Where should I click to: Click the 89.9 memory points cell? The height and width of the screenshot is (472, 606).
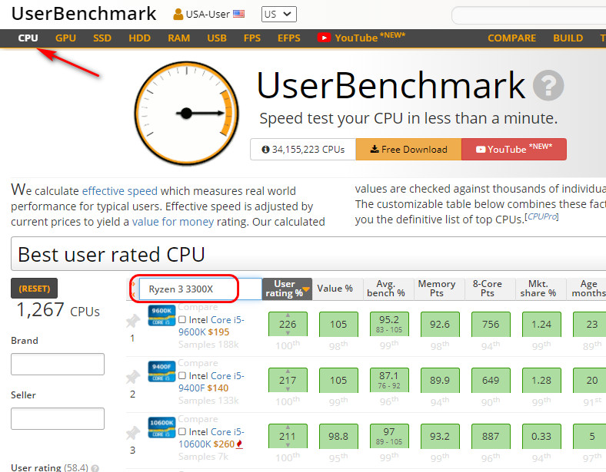[x=440, y=380]
